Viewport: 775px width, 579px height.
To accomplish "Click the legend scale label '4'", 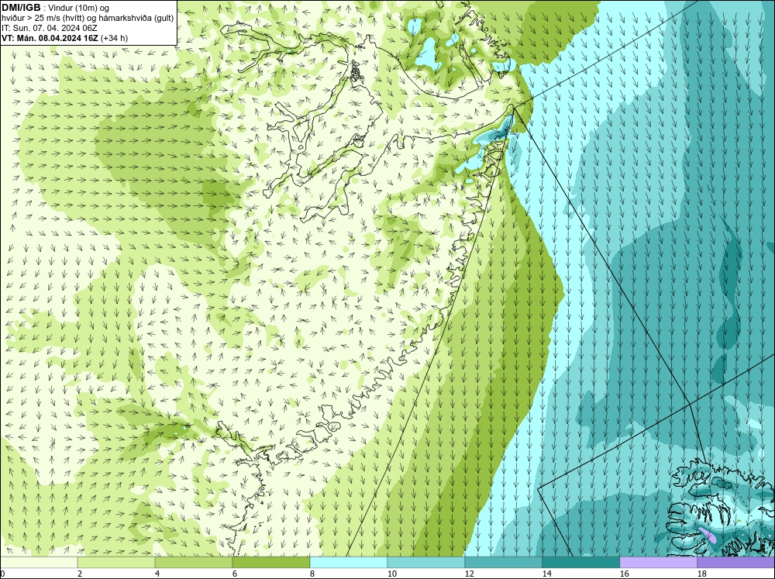I will pos(157,574).
